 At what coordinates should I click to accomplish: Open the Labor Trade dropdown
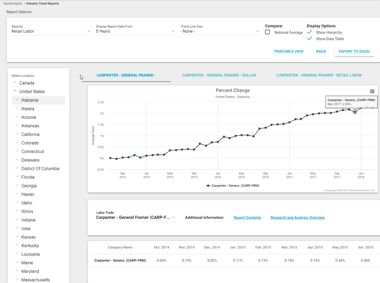tap(135, 218)
